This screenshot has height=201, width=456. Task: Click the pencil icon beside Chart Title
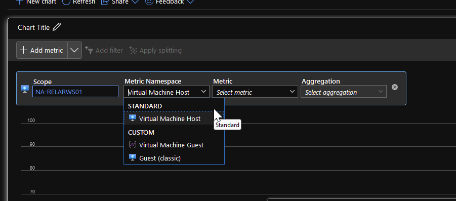click(57, 27)
